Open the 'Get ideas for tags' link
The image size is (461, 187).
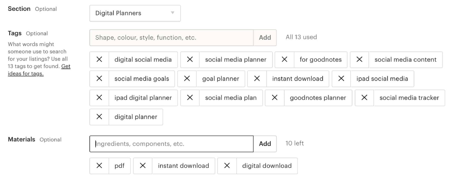(x=39, y=70)
